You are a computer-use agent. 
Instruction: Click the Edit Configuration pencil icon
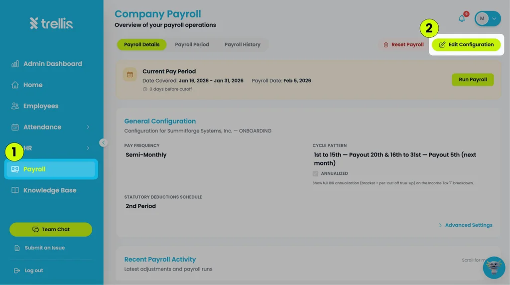point(442,44)
